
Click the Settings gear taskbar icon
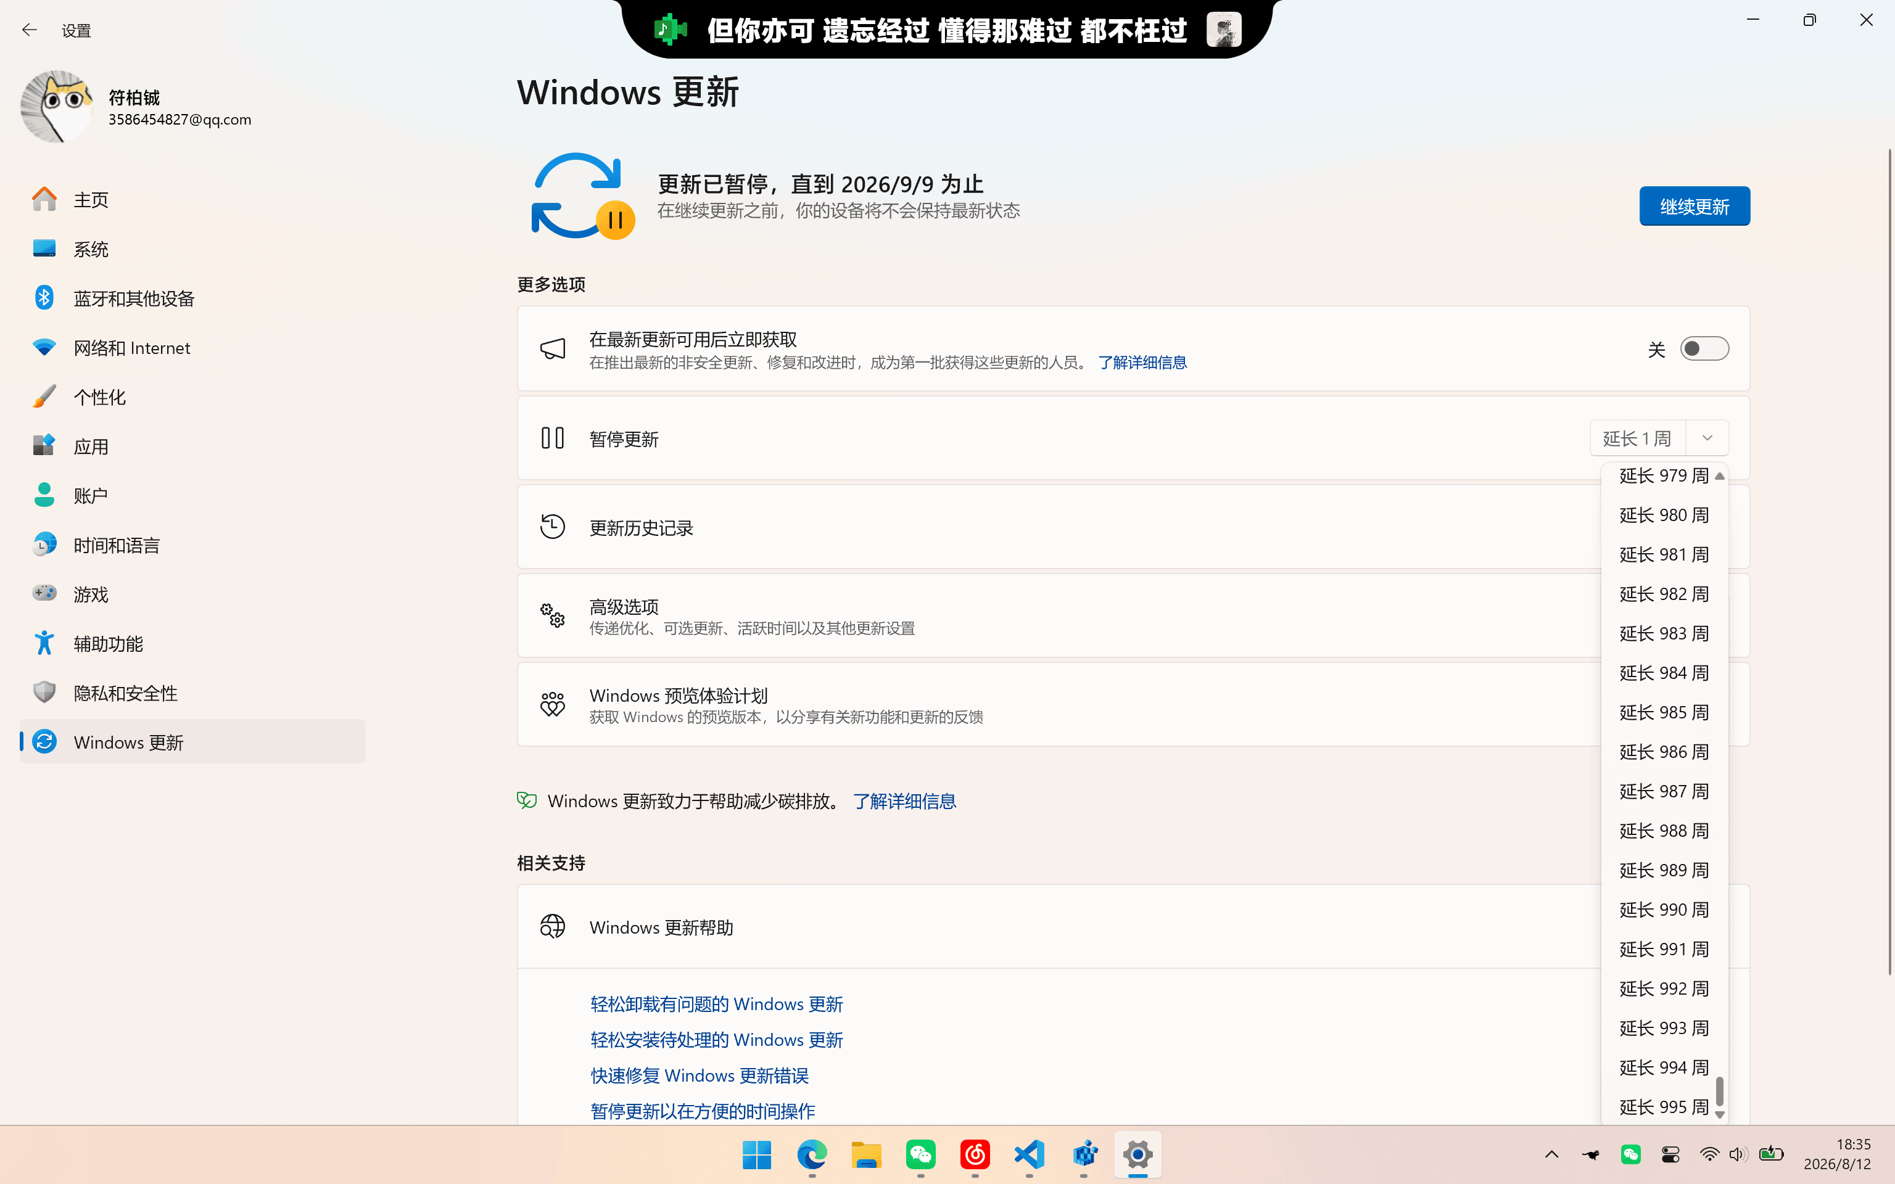click(x=1137, y=1154)
